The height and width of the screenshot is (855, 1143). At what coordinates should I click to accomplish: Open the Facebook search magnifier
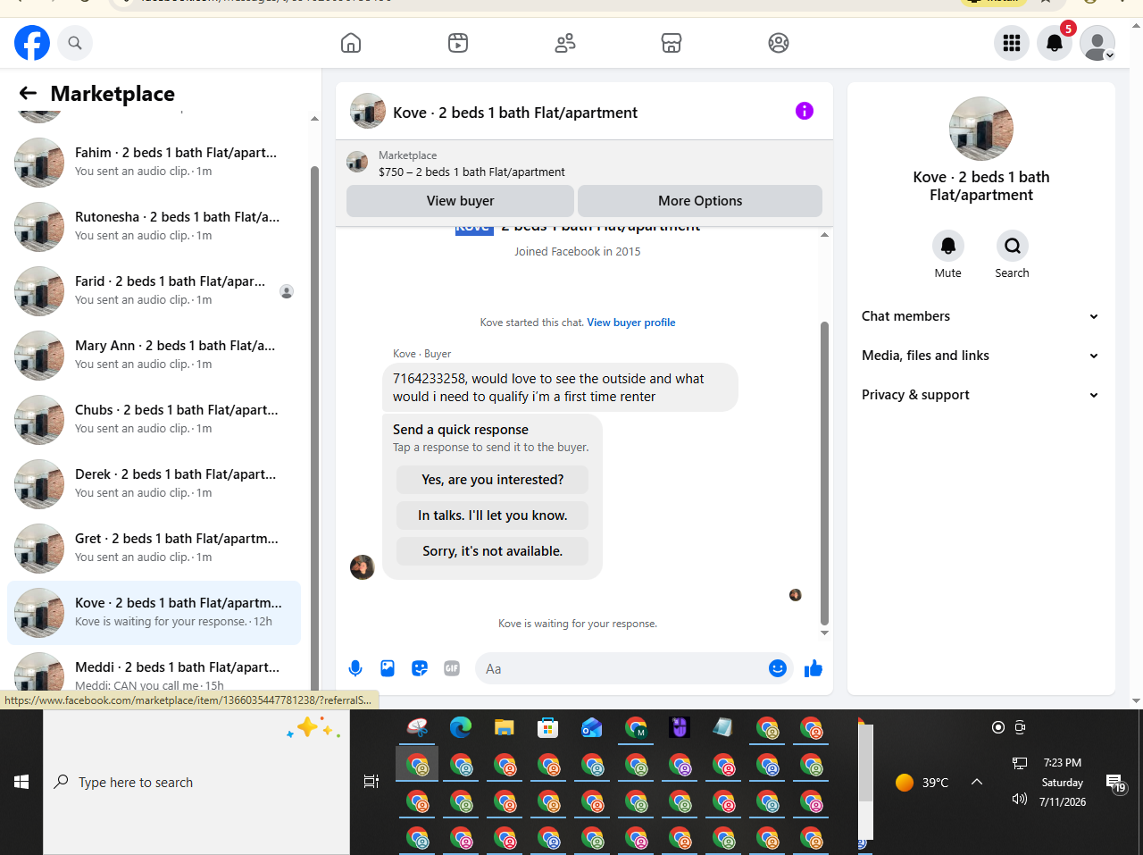(x=75, y=43)
